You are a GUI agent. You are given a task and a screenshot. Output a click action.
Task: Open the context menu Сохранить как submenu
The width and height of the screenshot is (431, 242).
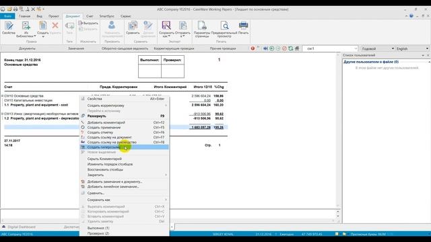point(124,200)
